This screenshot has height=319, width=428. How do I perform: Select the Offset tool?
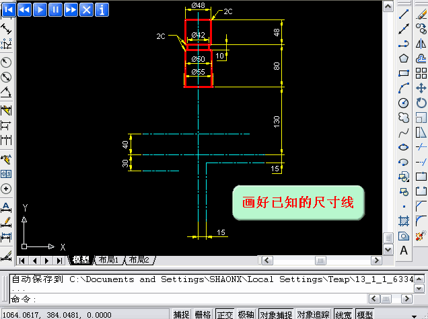(421, 58)
